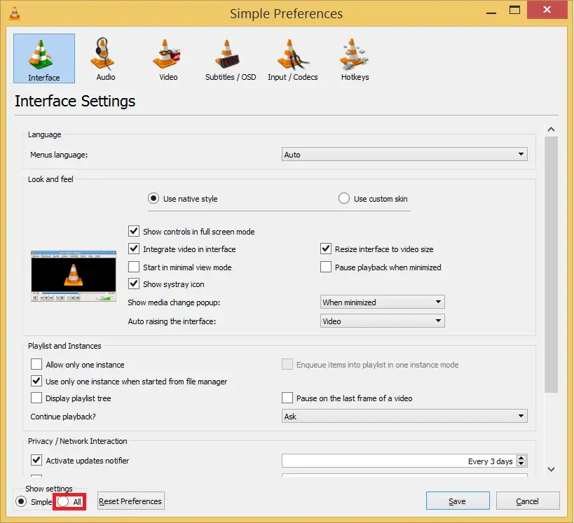The width and height of the screenshot is (574, 523).
Task: Open Subtitles / OSD settings icon
Action: pyautogui.click(x=230, y=55)
